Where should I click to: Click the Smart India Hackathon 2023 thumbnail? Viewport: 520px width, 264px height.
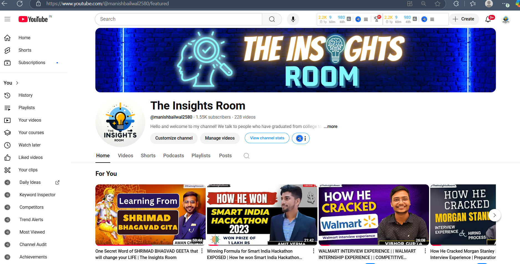[262, 215]
